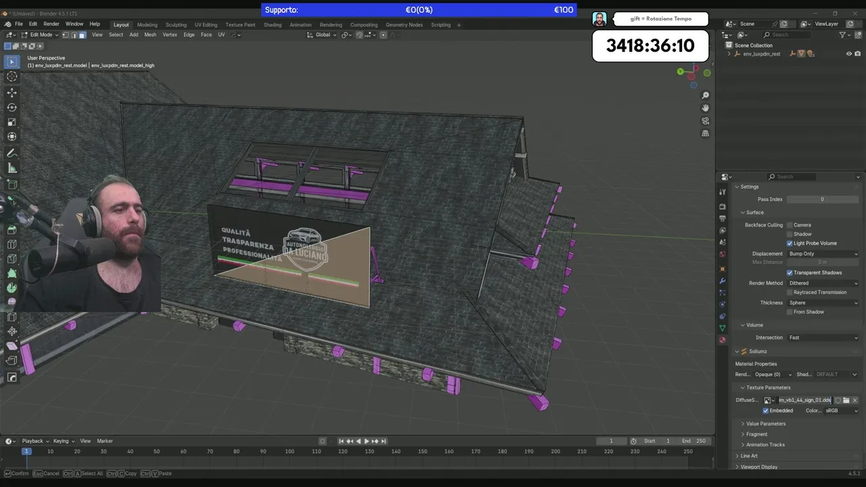
Task: Open Displacement Bump Only dropdown
Action: (x=823, y=254)
